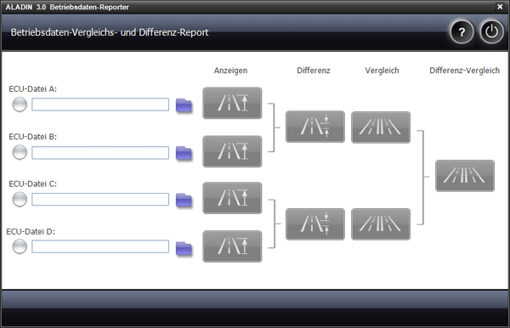510x328 pixels.
Task: Run Vergleich report for files C and D
Action: pos(381,224)
